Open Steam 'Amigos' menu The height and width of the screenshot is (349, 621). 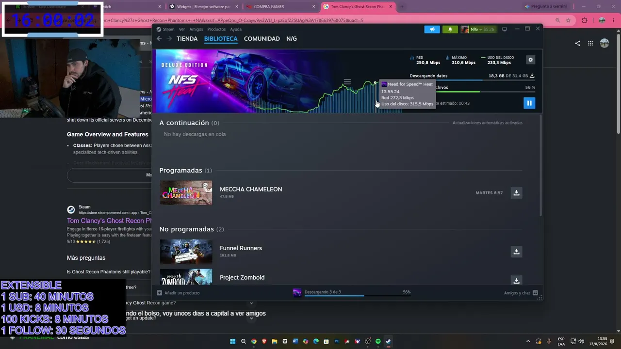point(196,29)
